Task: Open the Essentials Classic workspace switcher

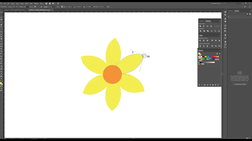Action: click(217, 3)
